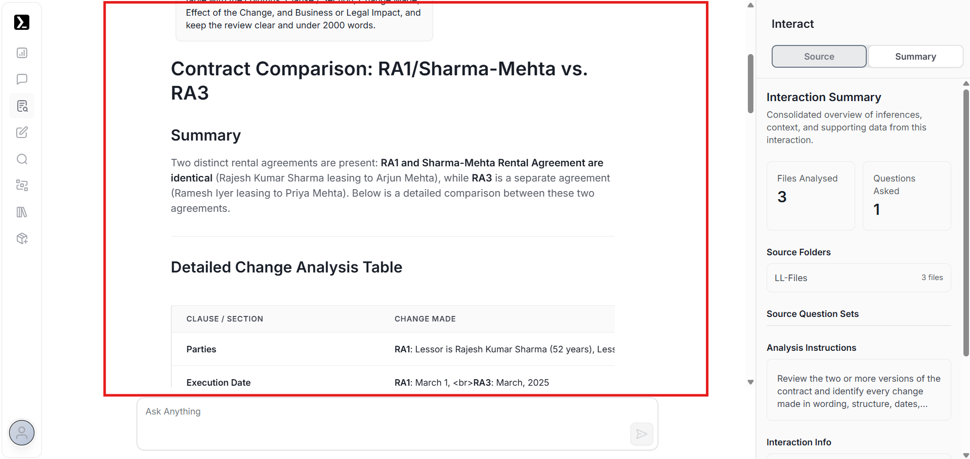Switch to the Summary tab
Screen dimensions: 970x459
tap(915, 57)
